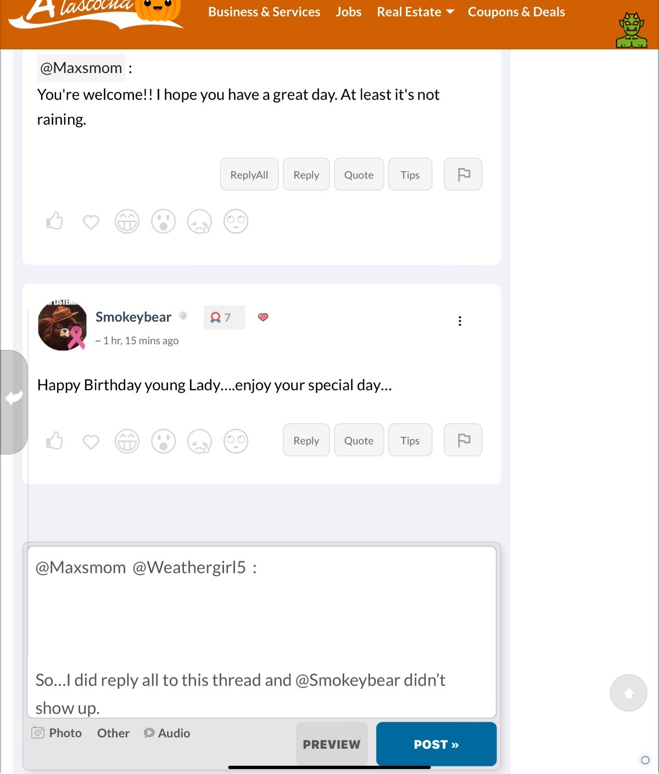Add an audio clip to the reply

pyautogui.click(x=167, y=733)
